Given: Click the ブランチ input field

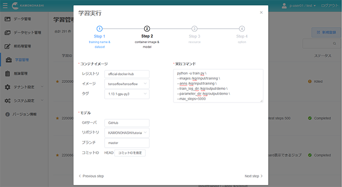Looking at the screenshot, I should (127, 143).
